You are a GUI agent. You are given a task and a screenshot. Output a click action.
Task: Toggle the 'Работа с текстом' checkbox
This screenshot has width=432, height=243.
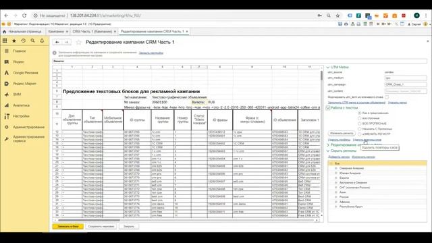pos(328,108)
